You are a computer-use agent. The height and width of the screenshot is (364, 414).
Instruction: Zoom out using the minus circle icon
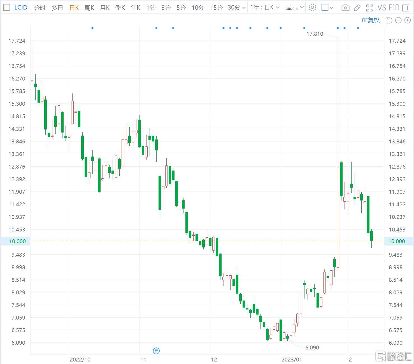(x=398, y=20)
